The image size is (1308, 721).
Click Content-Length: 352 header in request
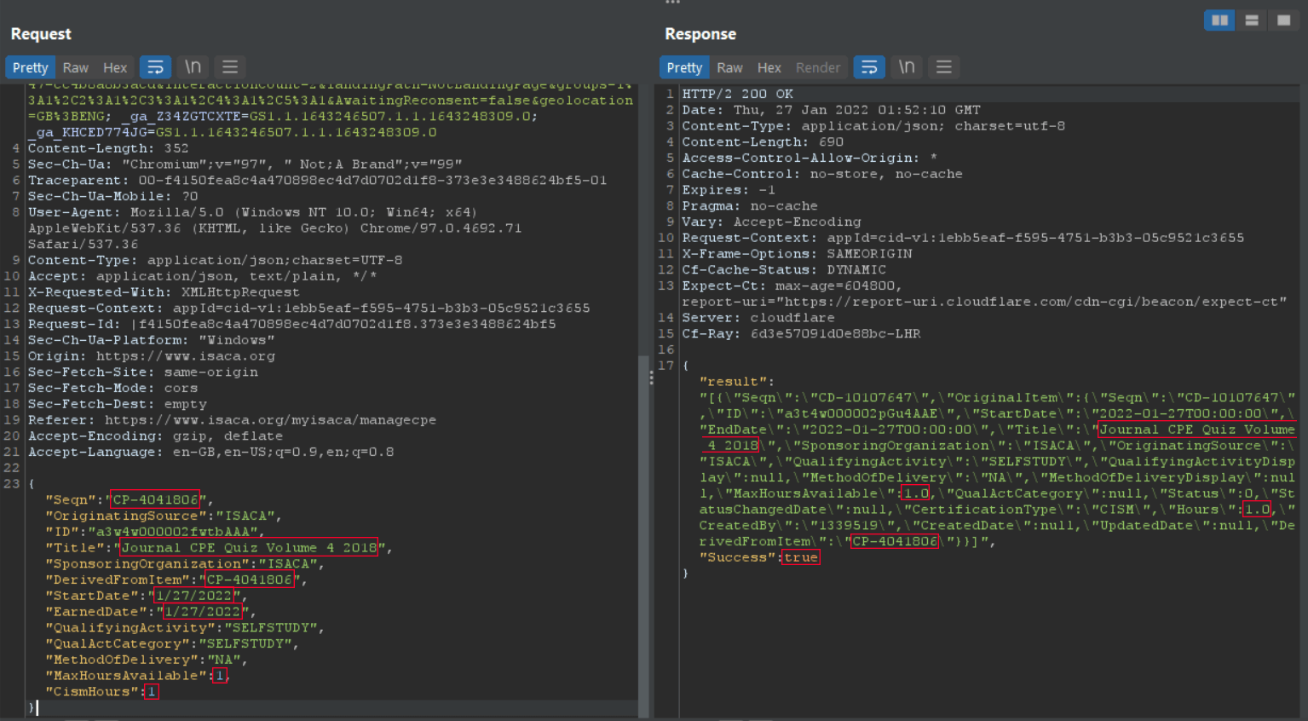[x=108, y=148]
